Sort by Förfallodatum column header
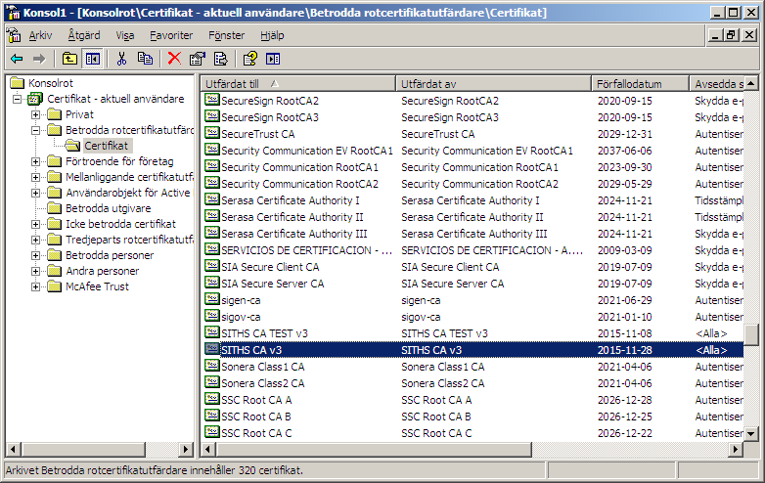The width and height of the screenshot is (765, 483). click(x=641, y=84)
